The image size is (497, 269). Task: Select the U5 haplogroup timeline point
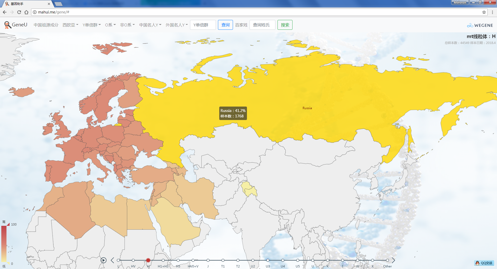point(298,260)
